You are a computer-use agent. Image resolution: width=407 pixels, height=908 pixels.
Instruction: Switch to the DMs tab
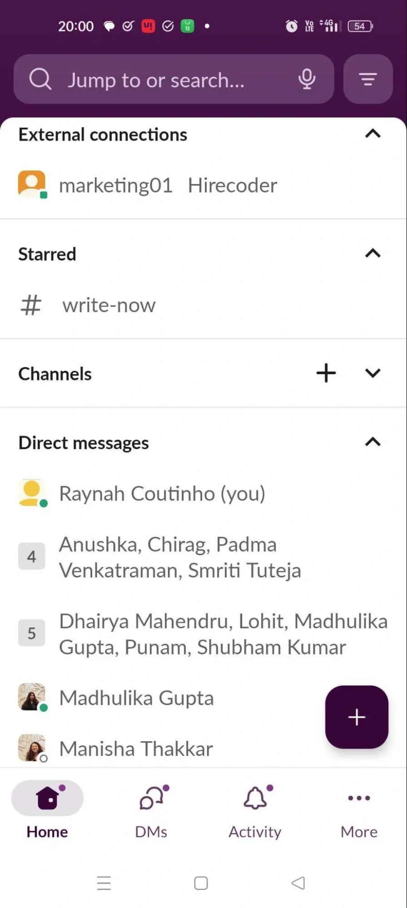151,811
